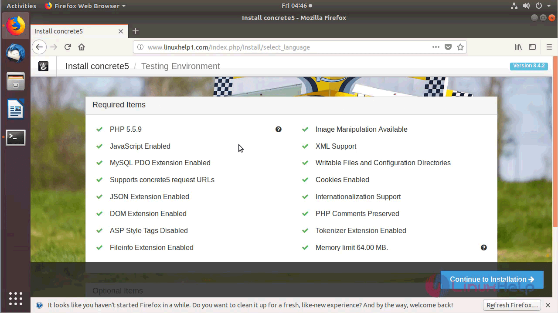Select the Install concrete5 tab
Viewport: 558px width, 313px height.
78,31
